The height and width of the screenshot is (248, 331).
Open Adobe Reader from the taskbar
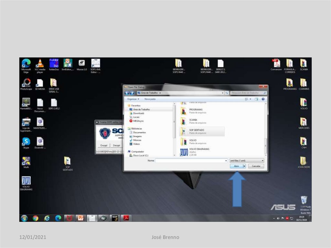126,218
